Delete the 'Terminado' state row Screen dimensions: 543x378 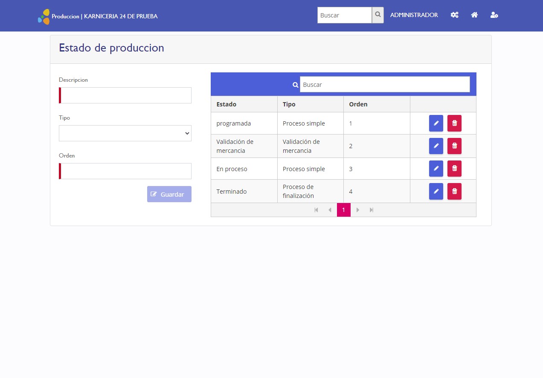point(454,191)
